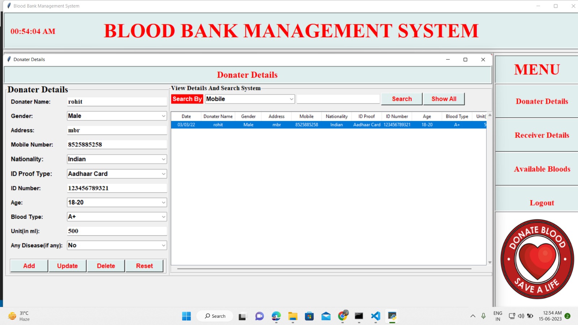This screenshot has height=325, width=578.
Task: Click the Donater Name input field
Action: (x=117, y=102)
